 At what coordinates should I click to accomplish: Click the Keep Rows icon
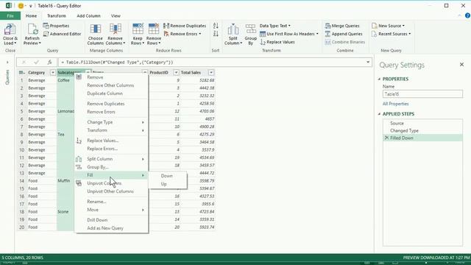pos(138,29)
